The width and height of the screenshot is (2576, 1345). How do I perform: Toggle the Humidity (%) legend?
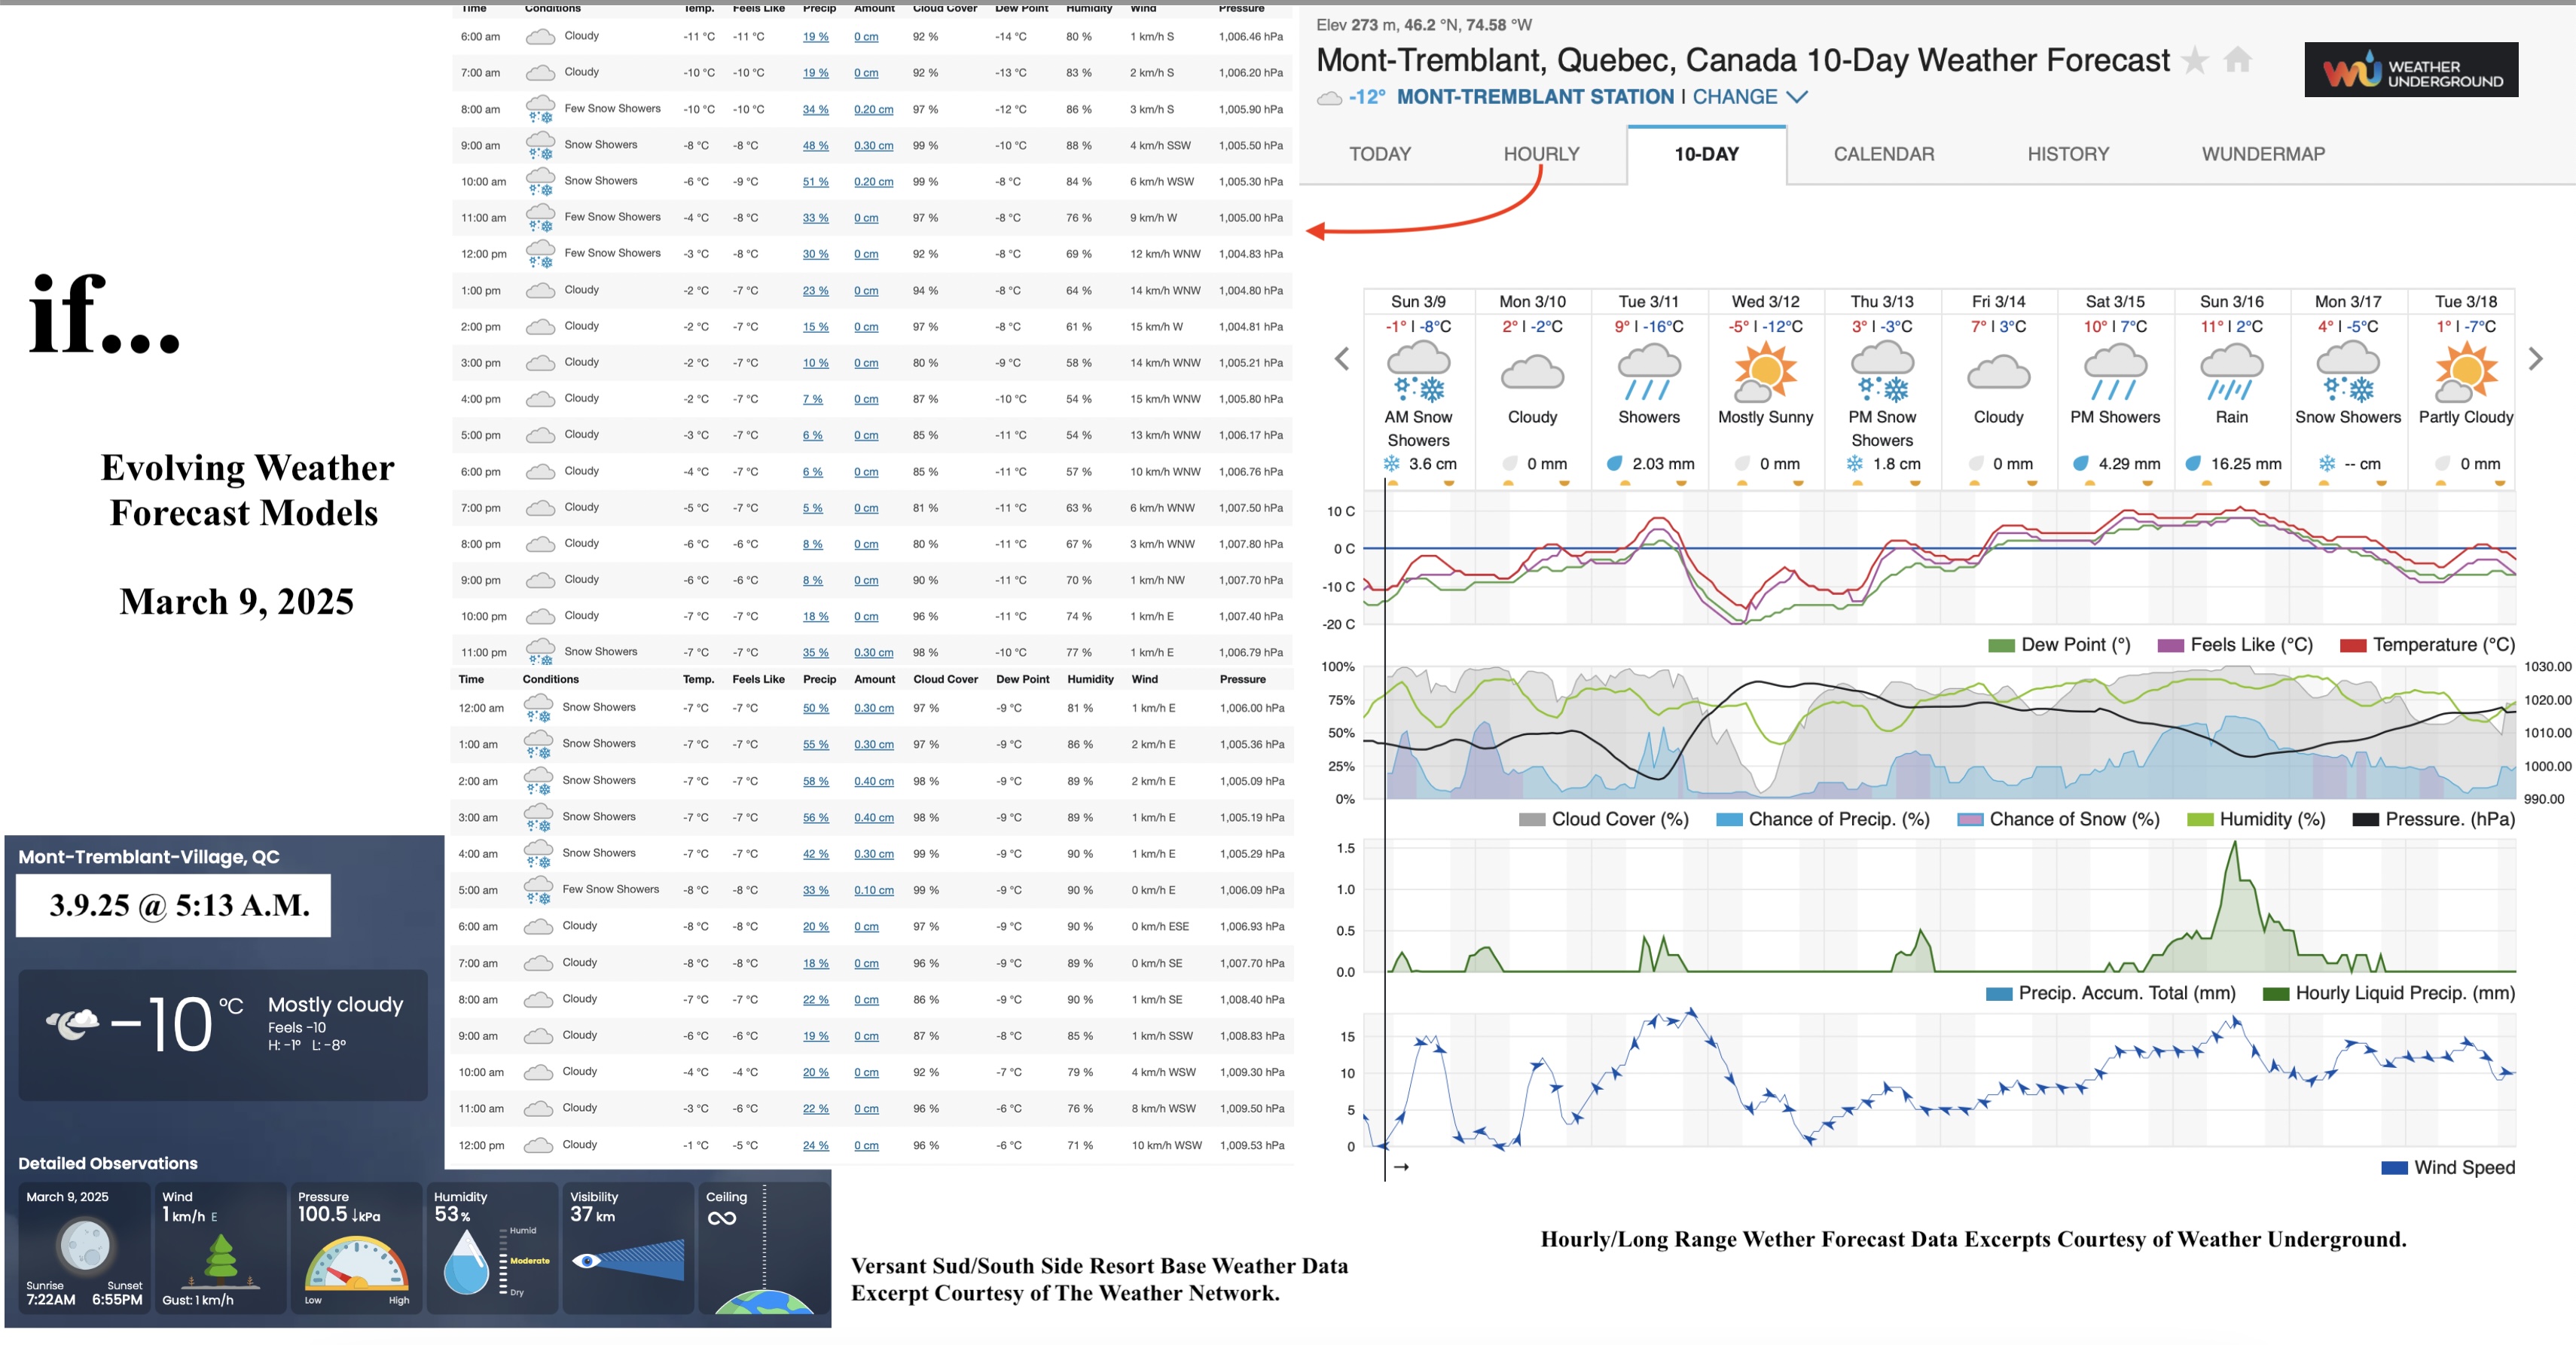2256,819
